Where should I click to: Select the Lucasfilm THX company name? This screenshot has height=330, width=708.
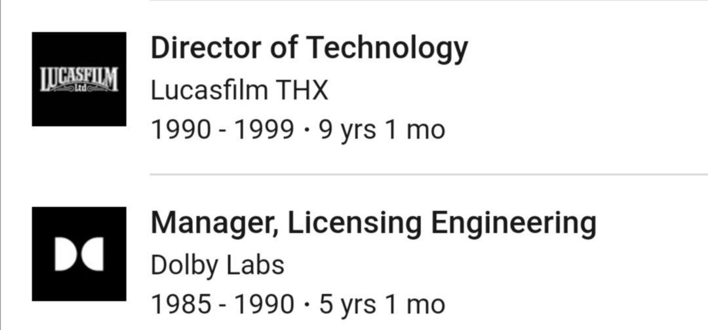(x=239, y=90)
